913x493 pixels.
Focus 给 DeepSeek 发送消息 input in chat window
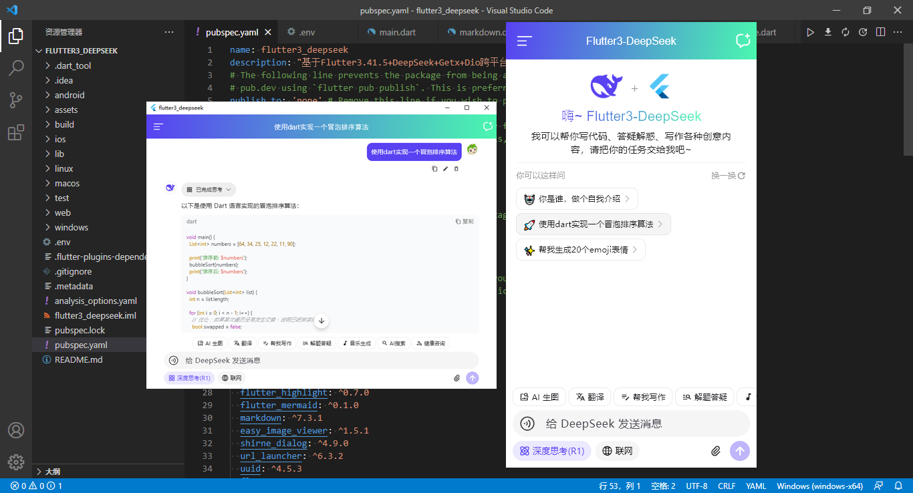coord(321,360)
